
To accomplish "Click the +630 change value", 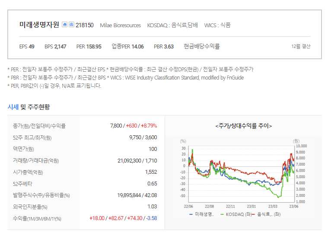I will (131, 126).
